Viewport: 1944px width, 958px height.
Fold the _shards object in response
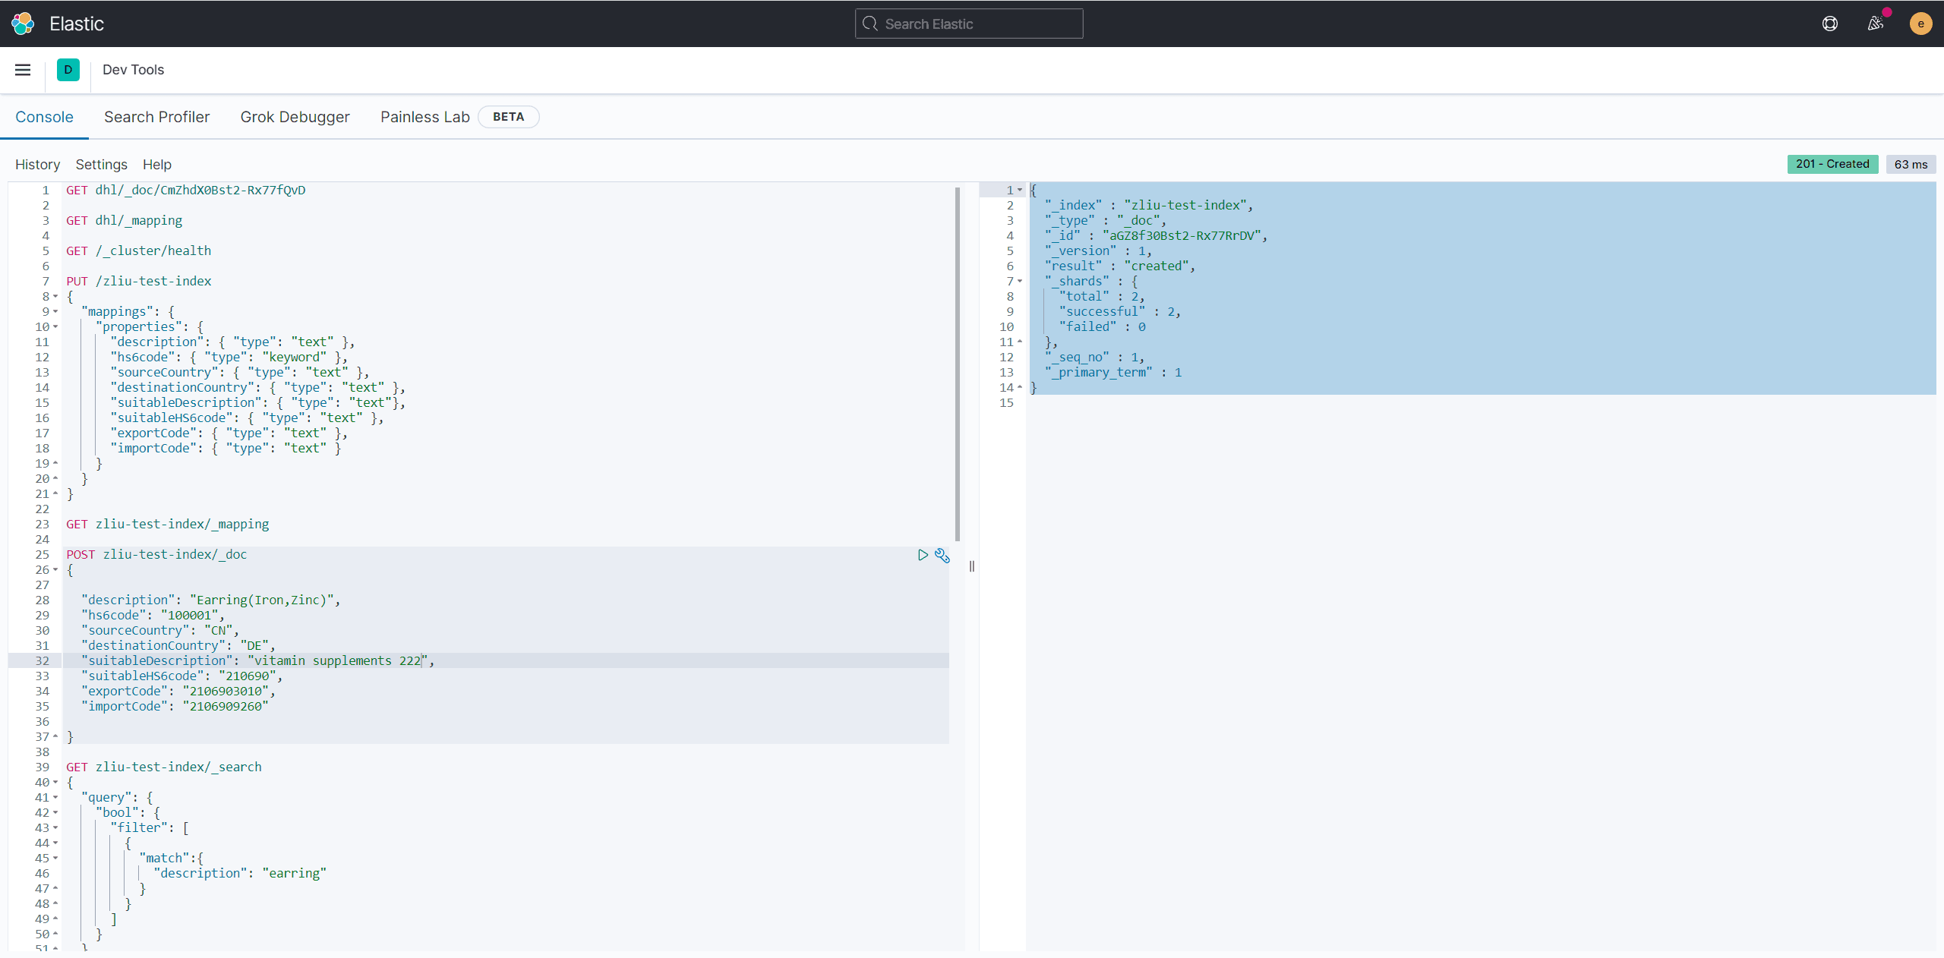click(1020, 281)
